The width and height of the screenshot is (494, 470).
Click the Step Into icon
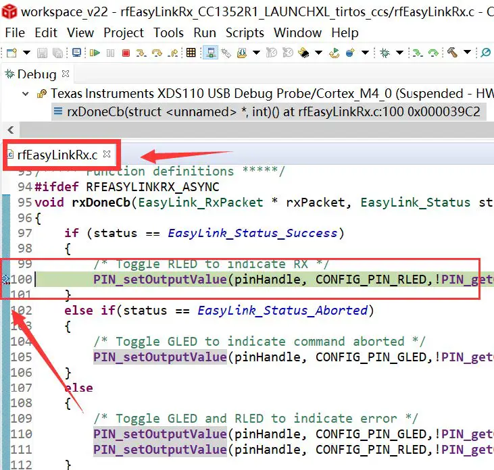[141, 53]
